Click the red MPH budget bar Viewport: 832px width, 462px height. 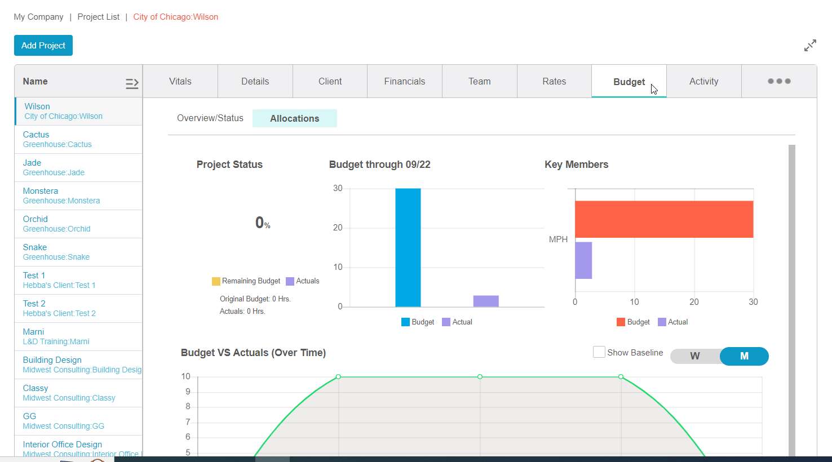(664, 219)
